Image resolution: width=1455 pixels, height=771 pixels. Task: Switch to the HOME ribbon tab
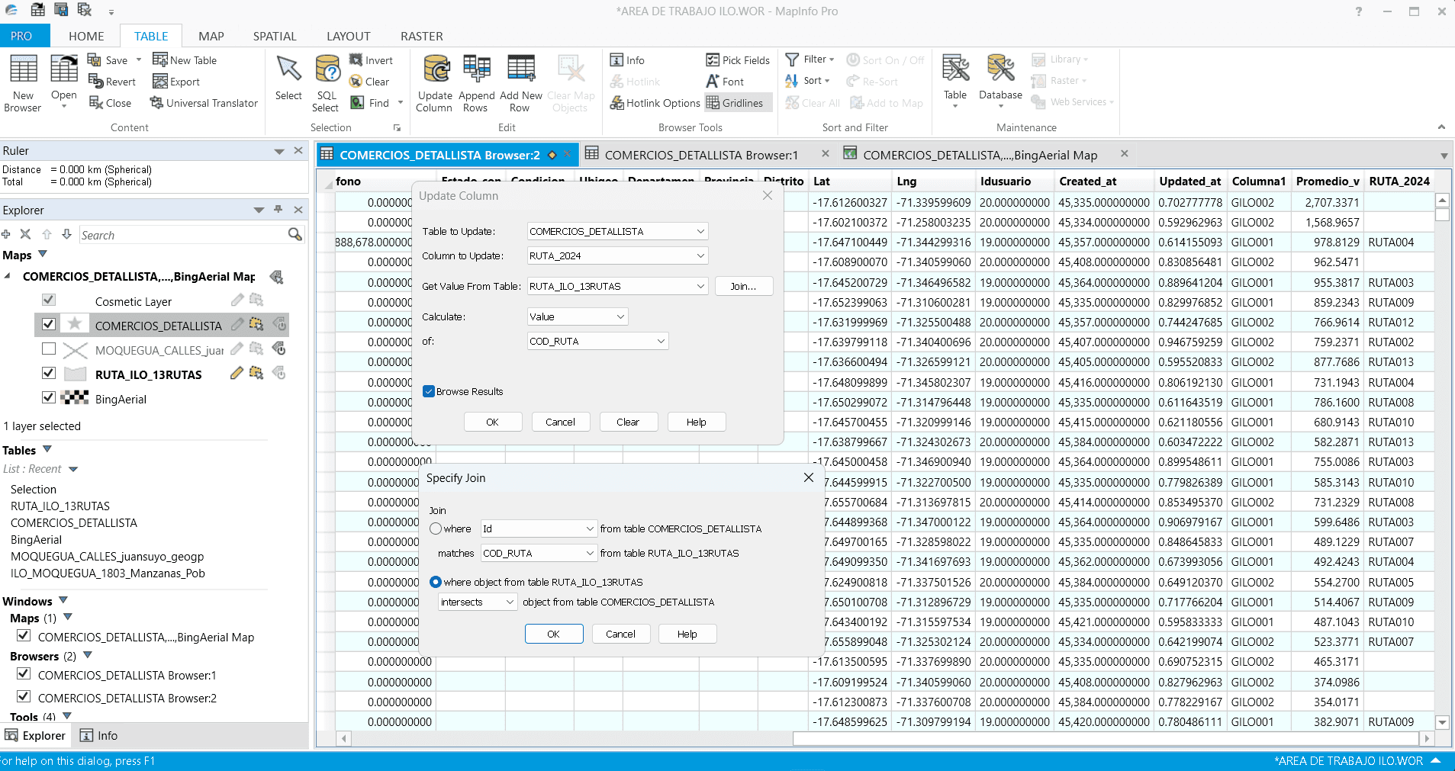[x=86, y=36]
